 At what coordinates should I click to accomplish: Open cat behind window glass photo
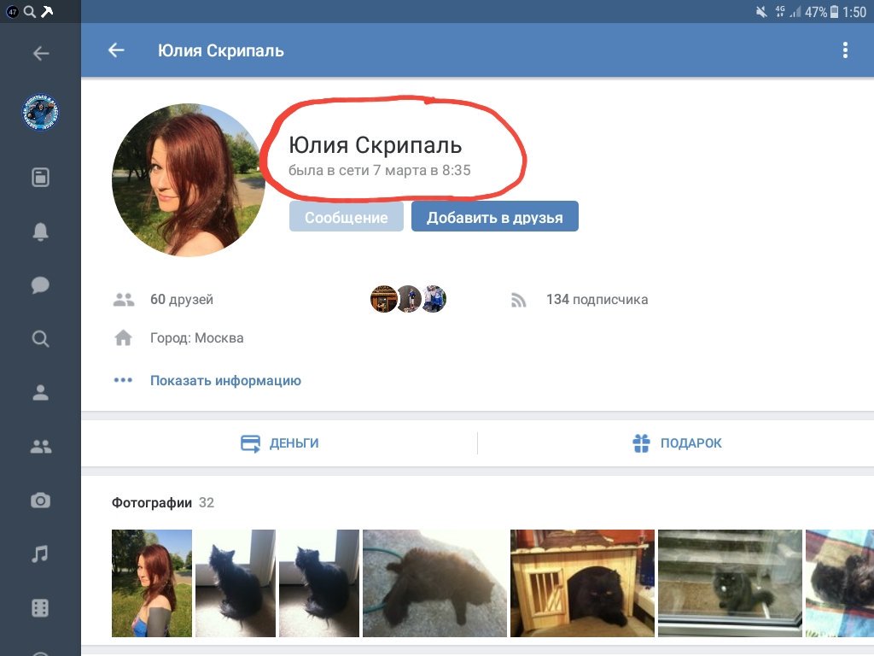click(x=731, y=583)
